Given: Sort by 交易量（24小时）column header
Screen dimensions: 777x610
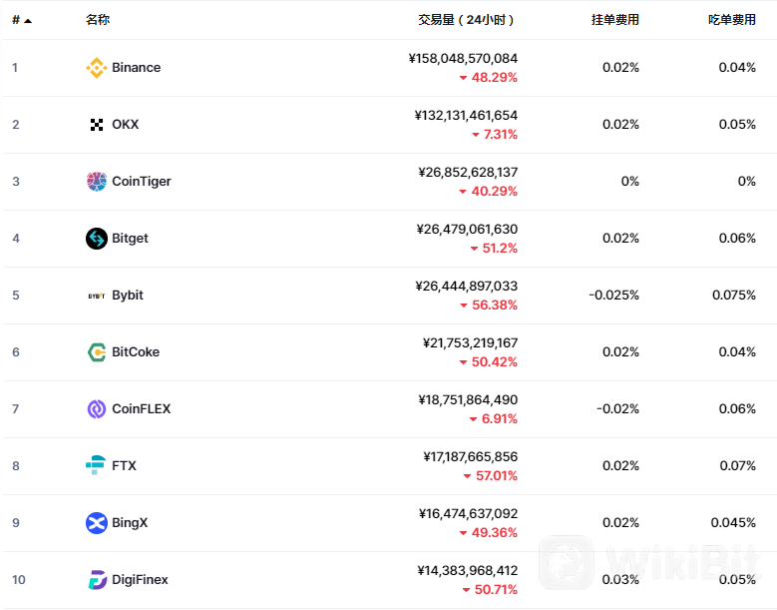Looking at the screenshot, I should pos(467,20).
